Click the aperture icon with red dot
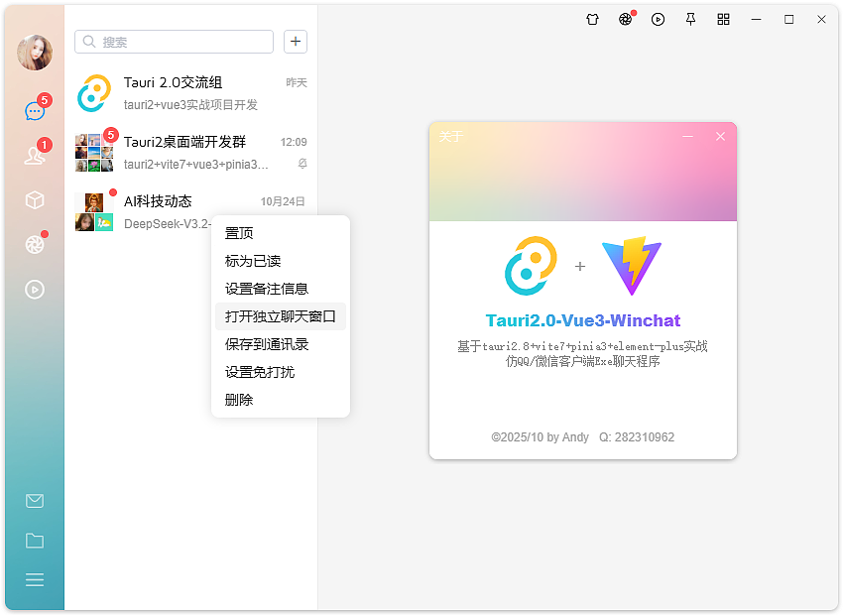The width and height of the screenshot is (843, 615). (x=625, y=19)
